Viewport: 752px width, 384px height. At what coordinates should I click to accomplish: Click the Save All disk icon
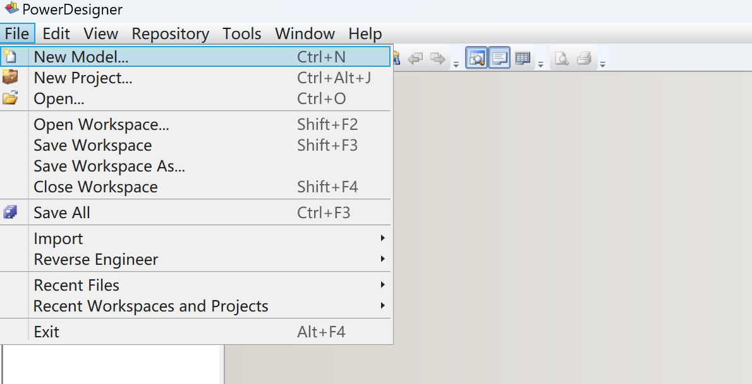tap(9, 212)
